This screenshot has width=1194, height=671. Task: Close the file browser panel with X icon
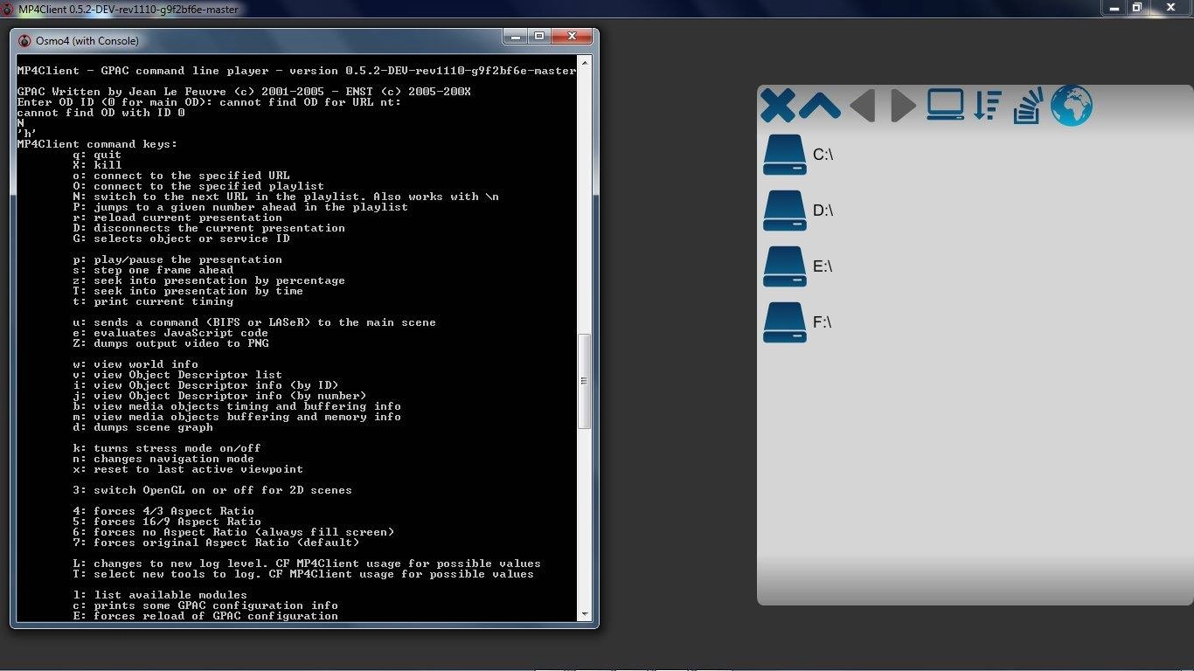[777, 106]
